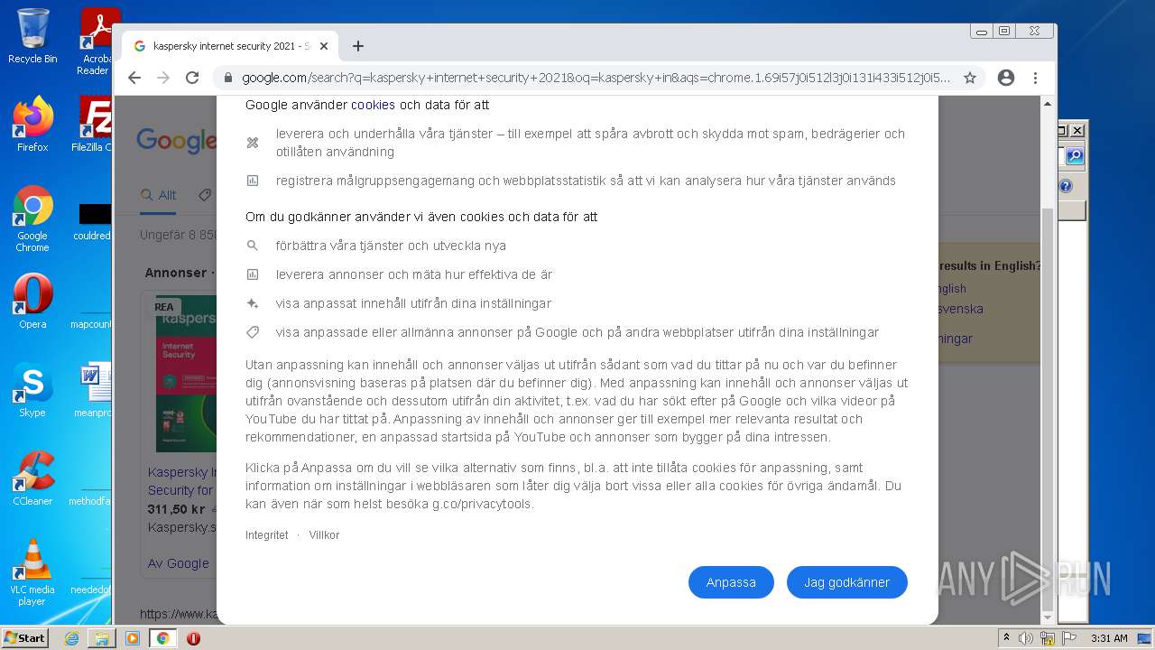Open the Villkor terms link
The height and width of the screenshot is (650, 1155).
324,535
